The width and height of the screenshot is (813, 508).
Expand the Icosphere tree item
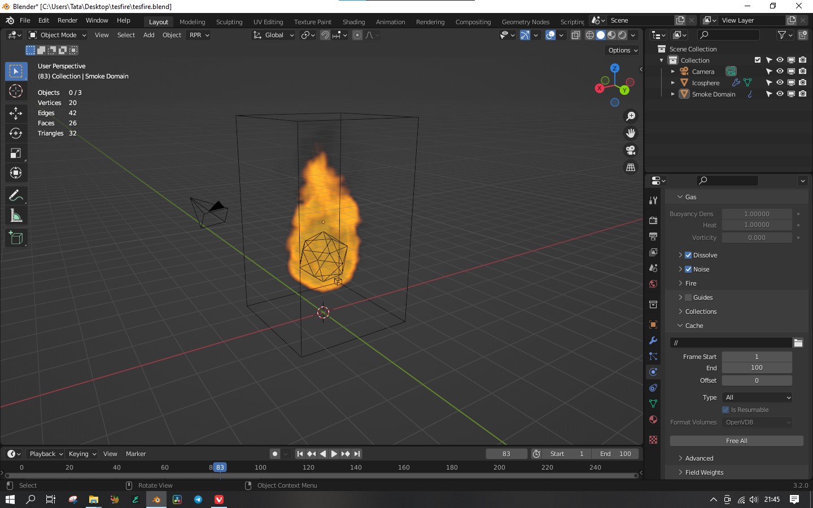[x=672, y=83]
